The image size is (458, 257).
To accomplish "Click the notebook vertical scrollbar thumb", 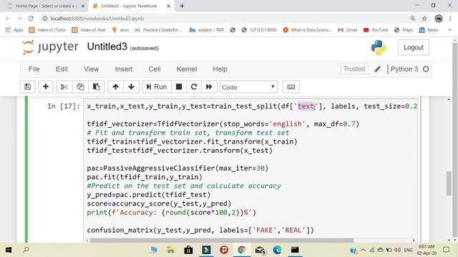I will coord(449,183).
